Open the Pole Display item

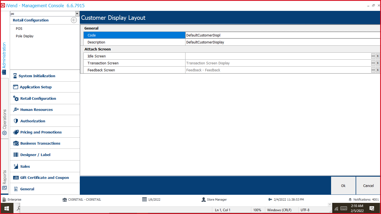click(25, 36)
